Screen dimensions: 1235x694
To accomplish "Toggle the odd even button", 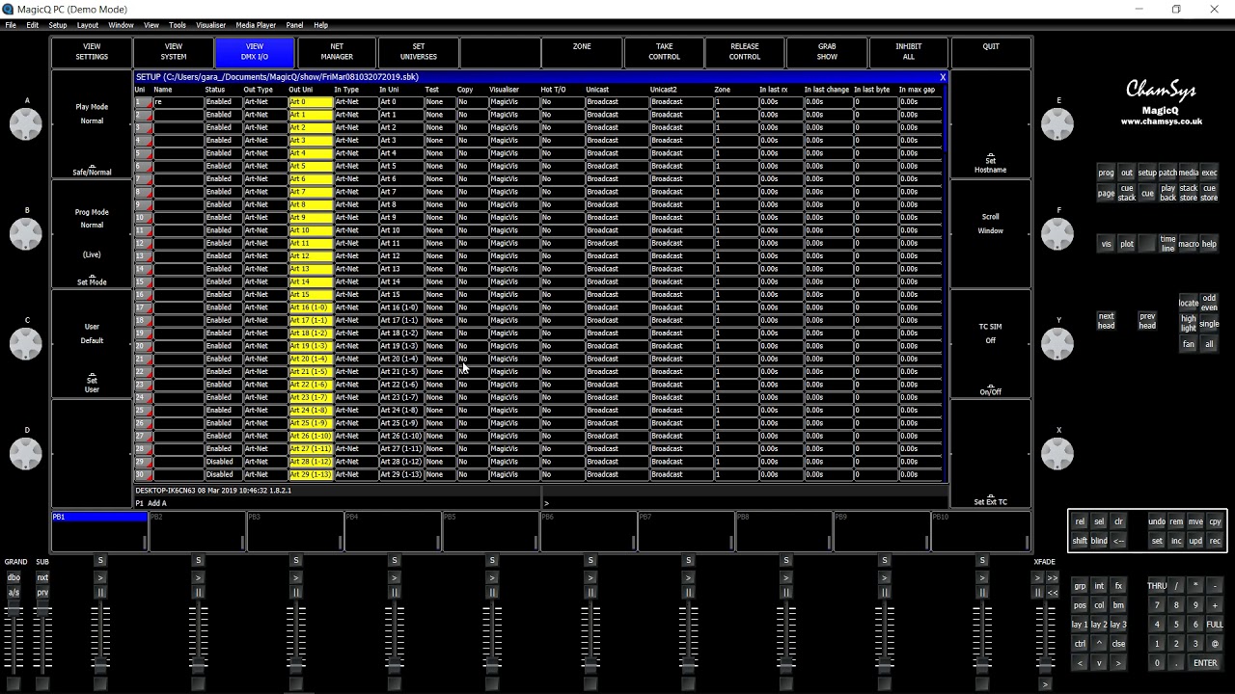I will [1209, 304].
